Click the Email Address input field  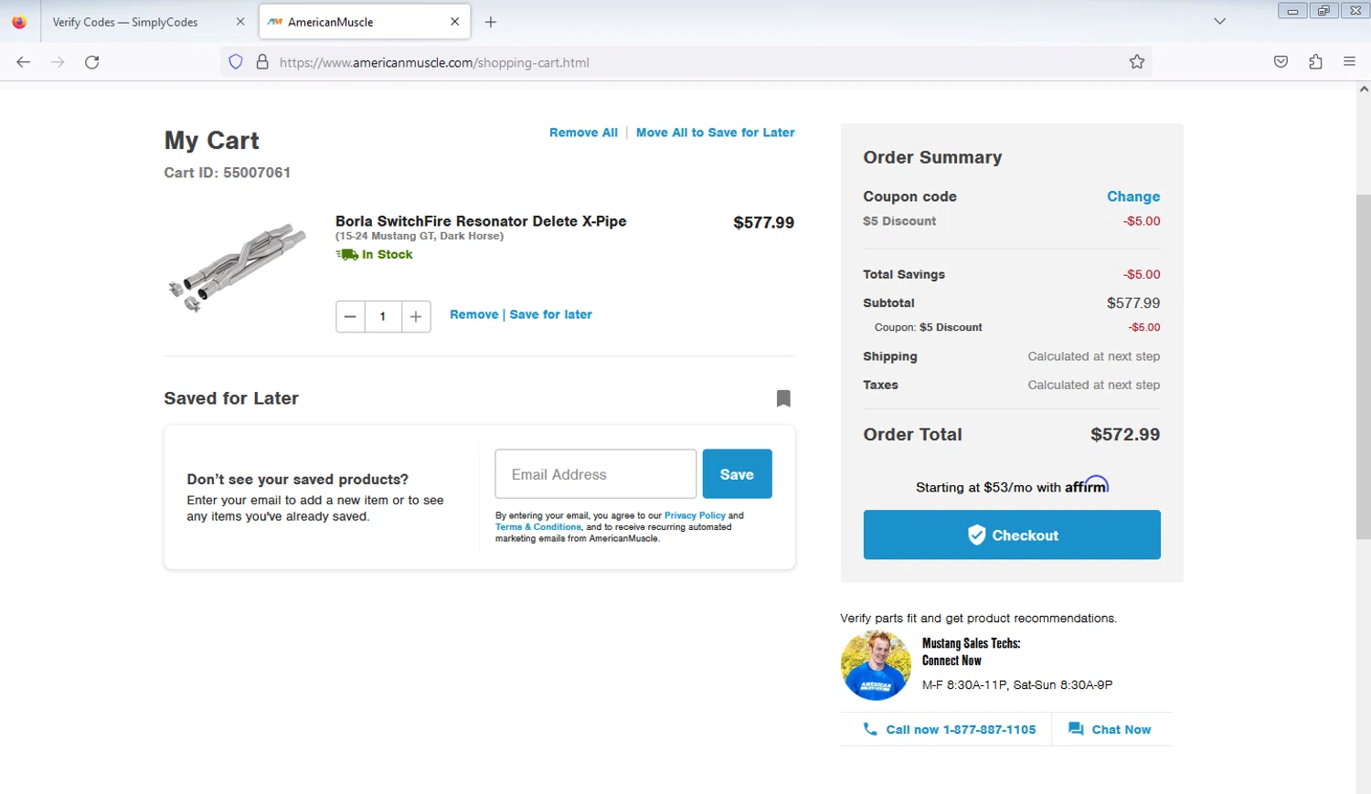tap(596, 474)
